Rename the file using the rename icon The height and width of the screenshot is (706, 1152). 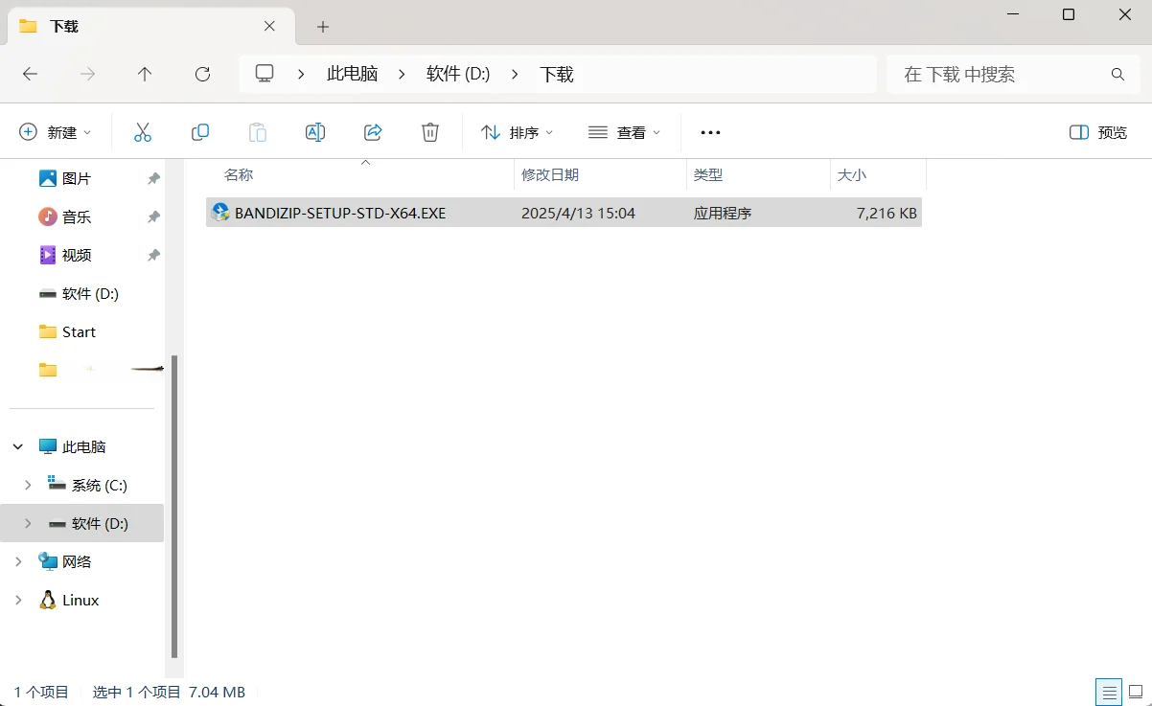click(315, 131)
